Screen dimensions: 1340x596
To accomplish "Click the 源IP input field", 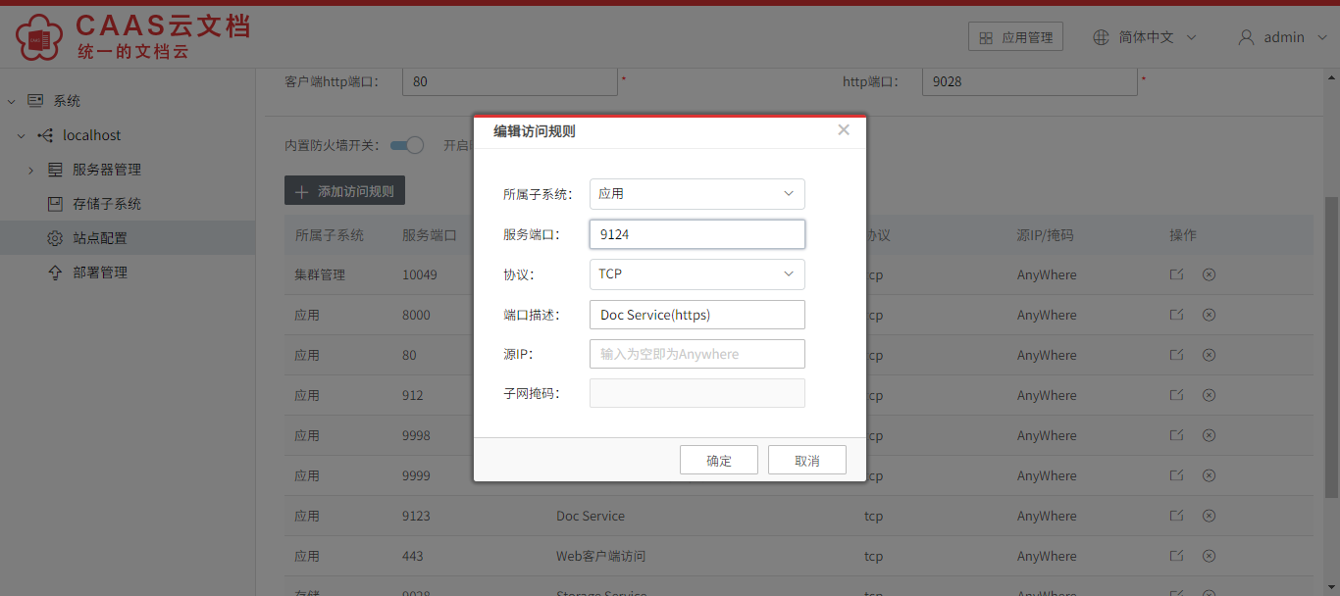I will point(697,354).
